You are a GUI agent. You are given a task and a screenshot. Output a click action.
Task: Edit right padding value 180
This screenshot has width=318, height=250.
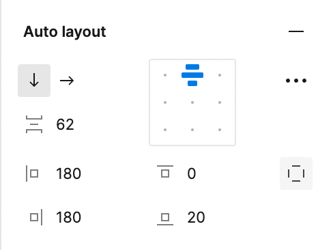pos(68,217)
